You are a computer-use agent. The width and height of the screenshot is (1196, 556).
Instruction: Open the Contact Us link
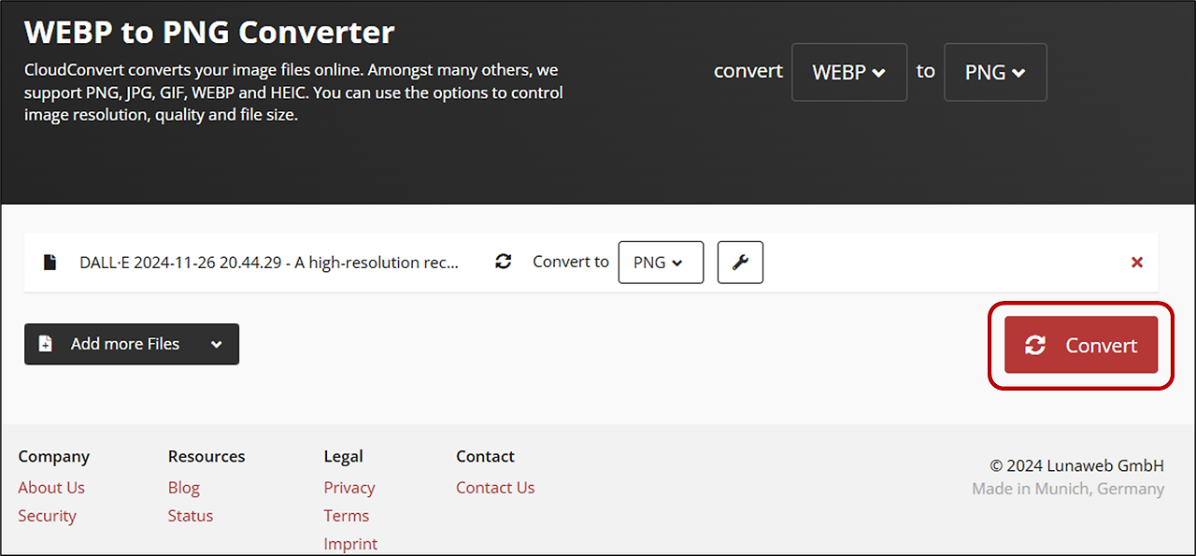pyautogui.click(x=495, y=488)
